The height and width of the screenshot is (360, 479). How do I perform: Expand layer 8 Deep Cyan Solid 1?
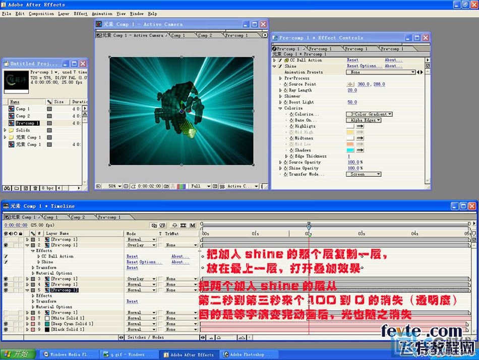(28, 324)
